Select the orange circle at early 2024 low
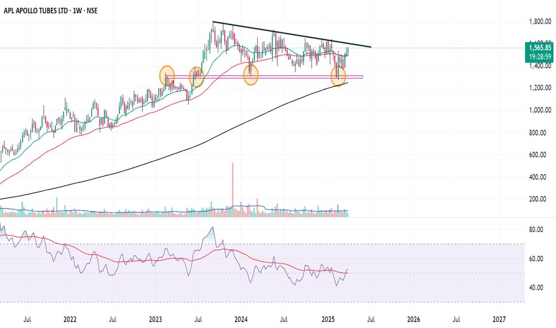Image resolution: width=556 pixels, height=328 pixels. pyautogui.click(x=251, y=75)
